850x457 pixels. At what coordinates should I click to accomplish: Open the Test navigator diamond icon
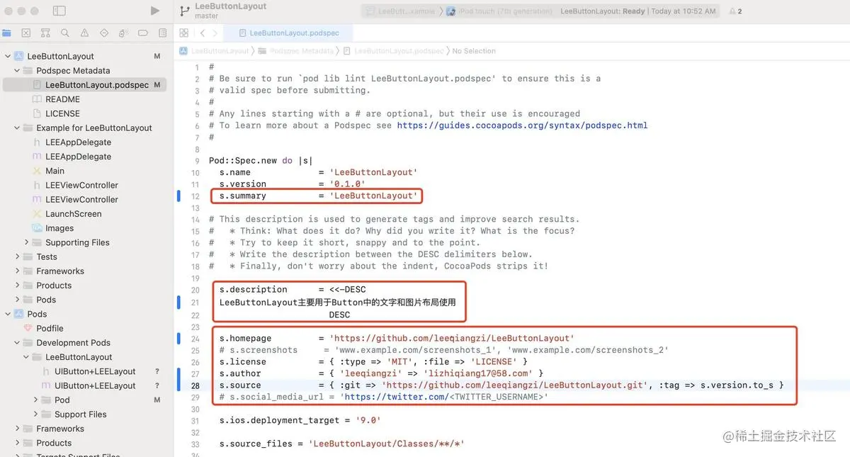(104, 33)
